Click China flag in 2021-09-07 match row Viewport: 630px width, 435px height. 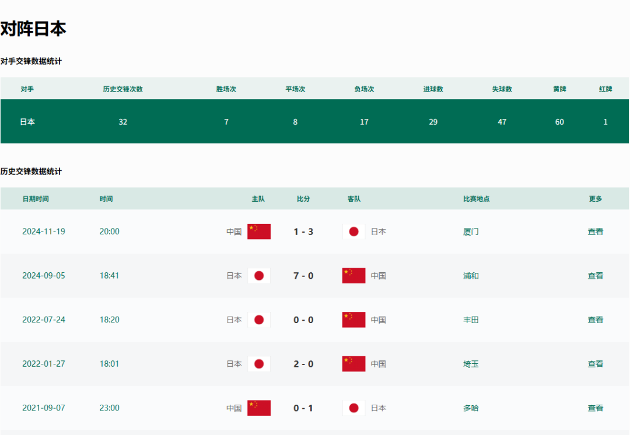click(x=259, y=408)
